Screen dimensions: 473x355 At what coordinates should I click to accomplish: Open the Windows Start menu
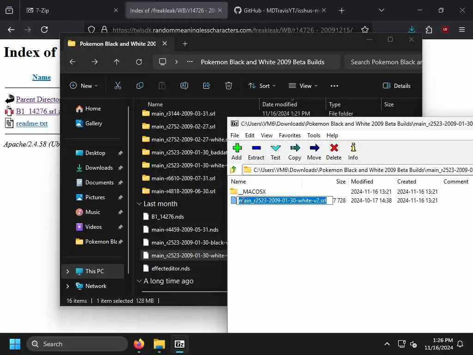(x=15, y=344)
